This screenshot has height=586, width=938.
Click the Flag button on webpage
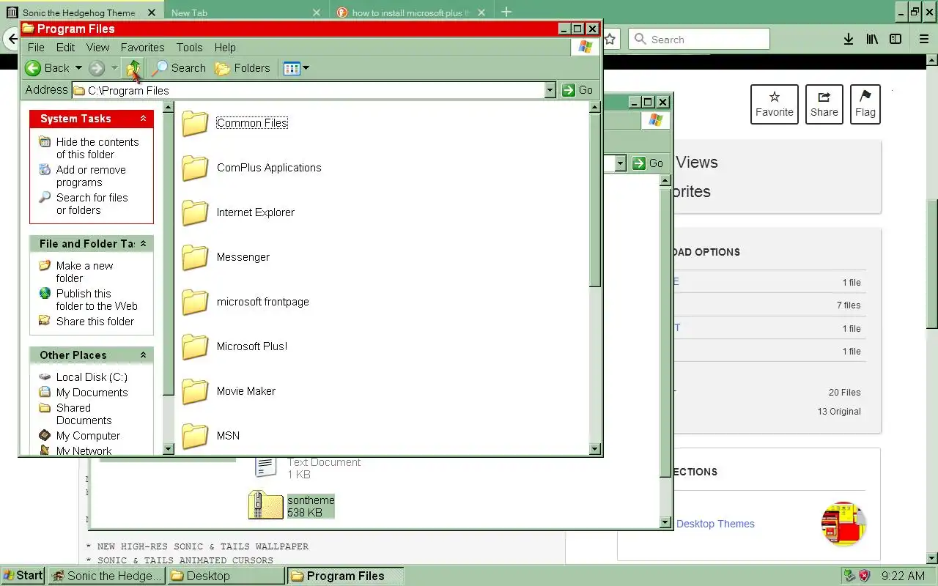[865, 104]
